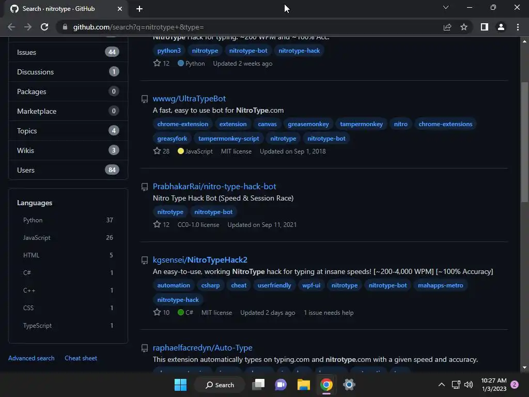Filter repositories by JavaScript language
The image size is (529, 397).
coord(68,238)
